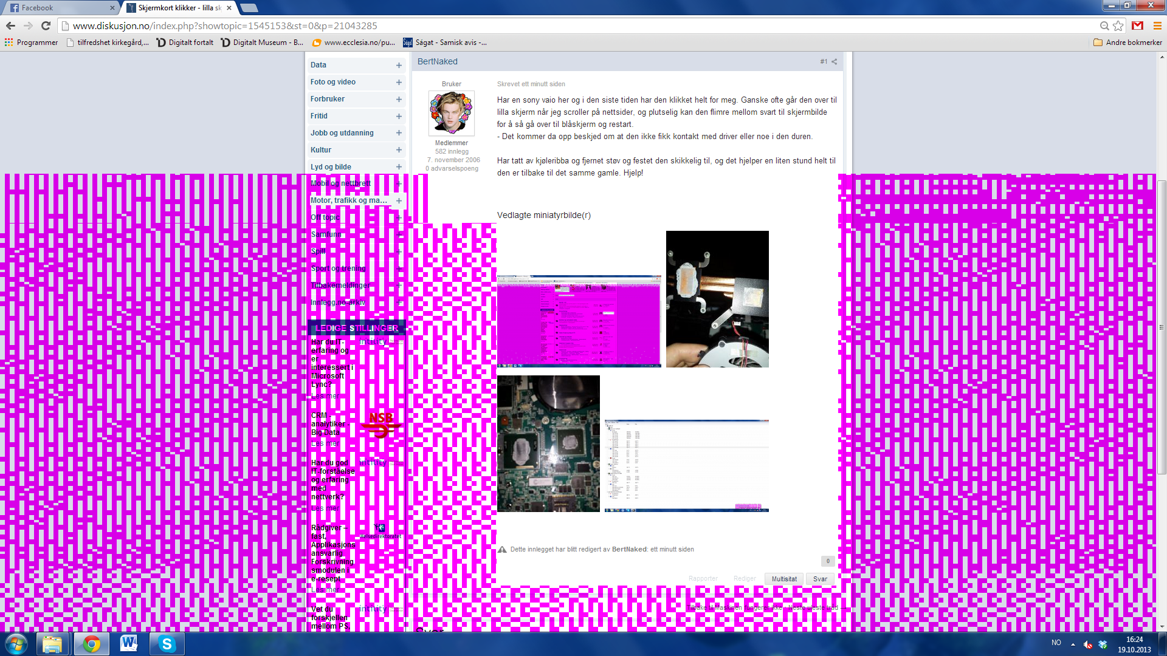Open the Forbruker forum link

[327, 99]
